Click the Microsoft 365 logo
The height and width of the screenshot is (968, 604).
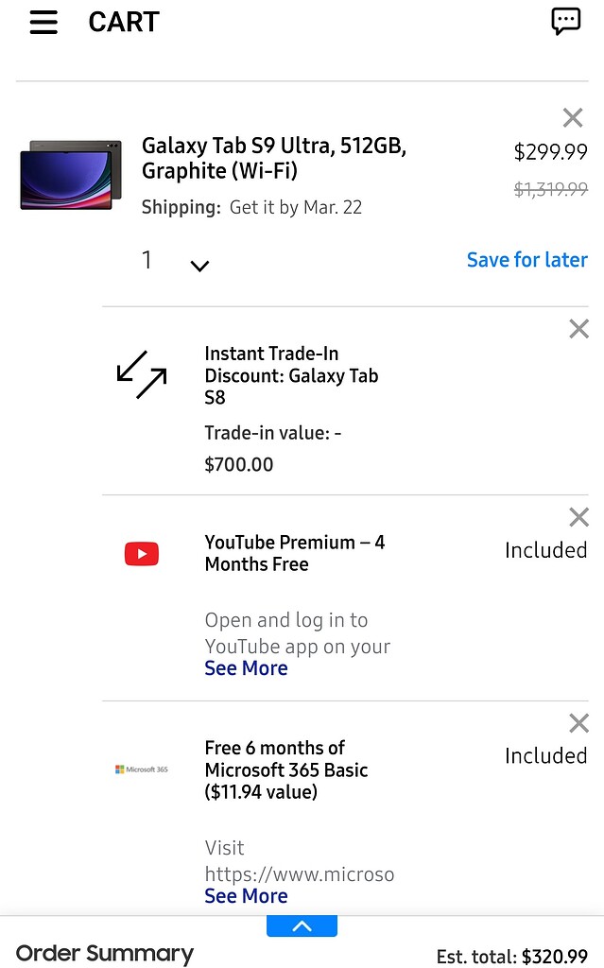tap(142, 769)
